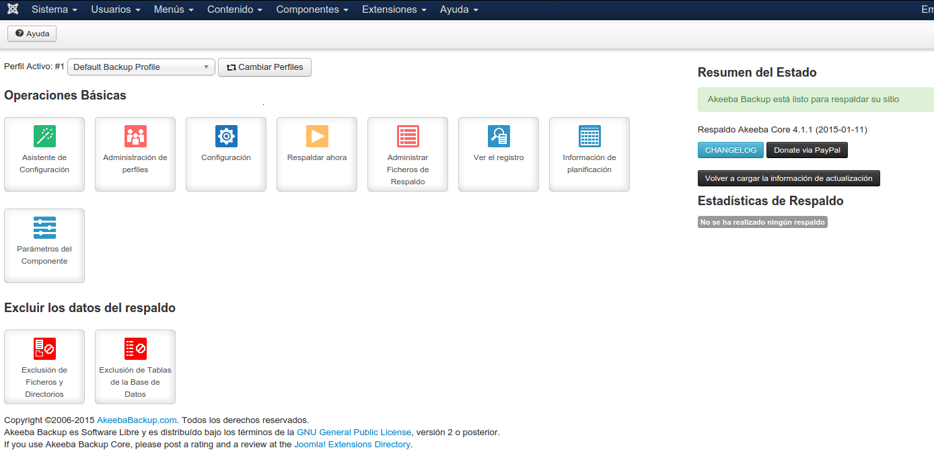Start backup with Respaldar ahora icon

[317, 137]
